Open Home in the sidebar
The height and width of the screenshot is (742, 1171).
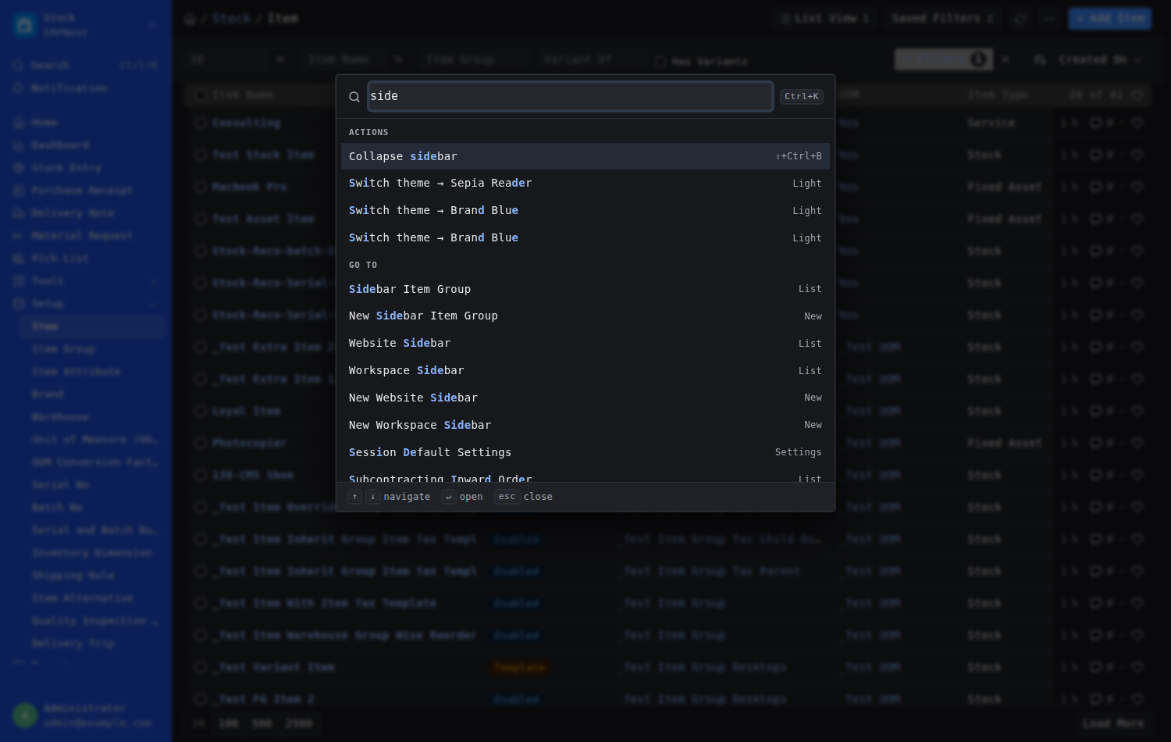pyautogui.click(x=86, y=123)
